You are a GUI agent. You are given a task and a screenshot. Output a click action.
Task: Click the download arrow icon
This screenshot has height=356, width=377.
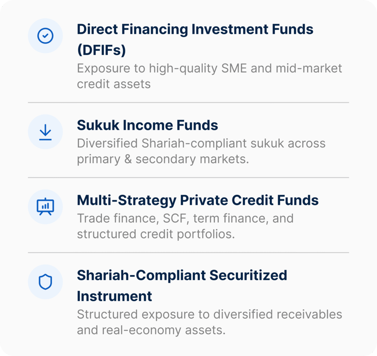[46, 132]
